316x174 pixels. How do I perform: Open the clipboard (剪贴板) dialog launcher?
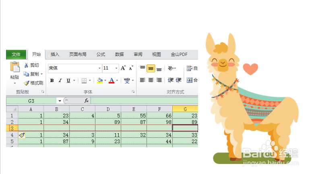43,92
